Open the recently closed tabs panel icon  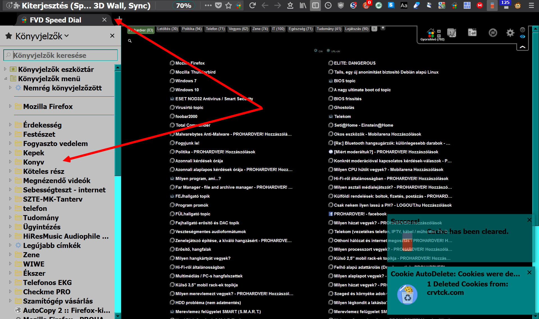472,33
